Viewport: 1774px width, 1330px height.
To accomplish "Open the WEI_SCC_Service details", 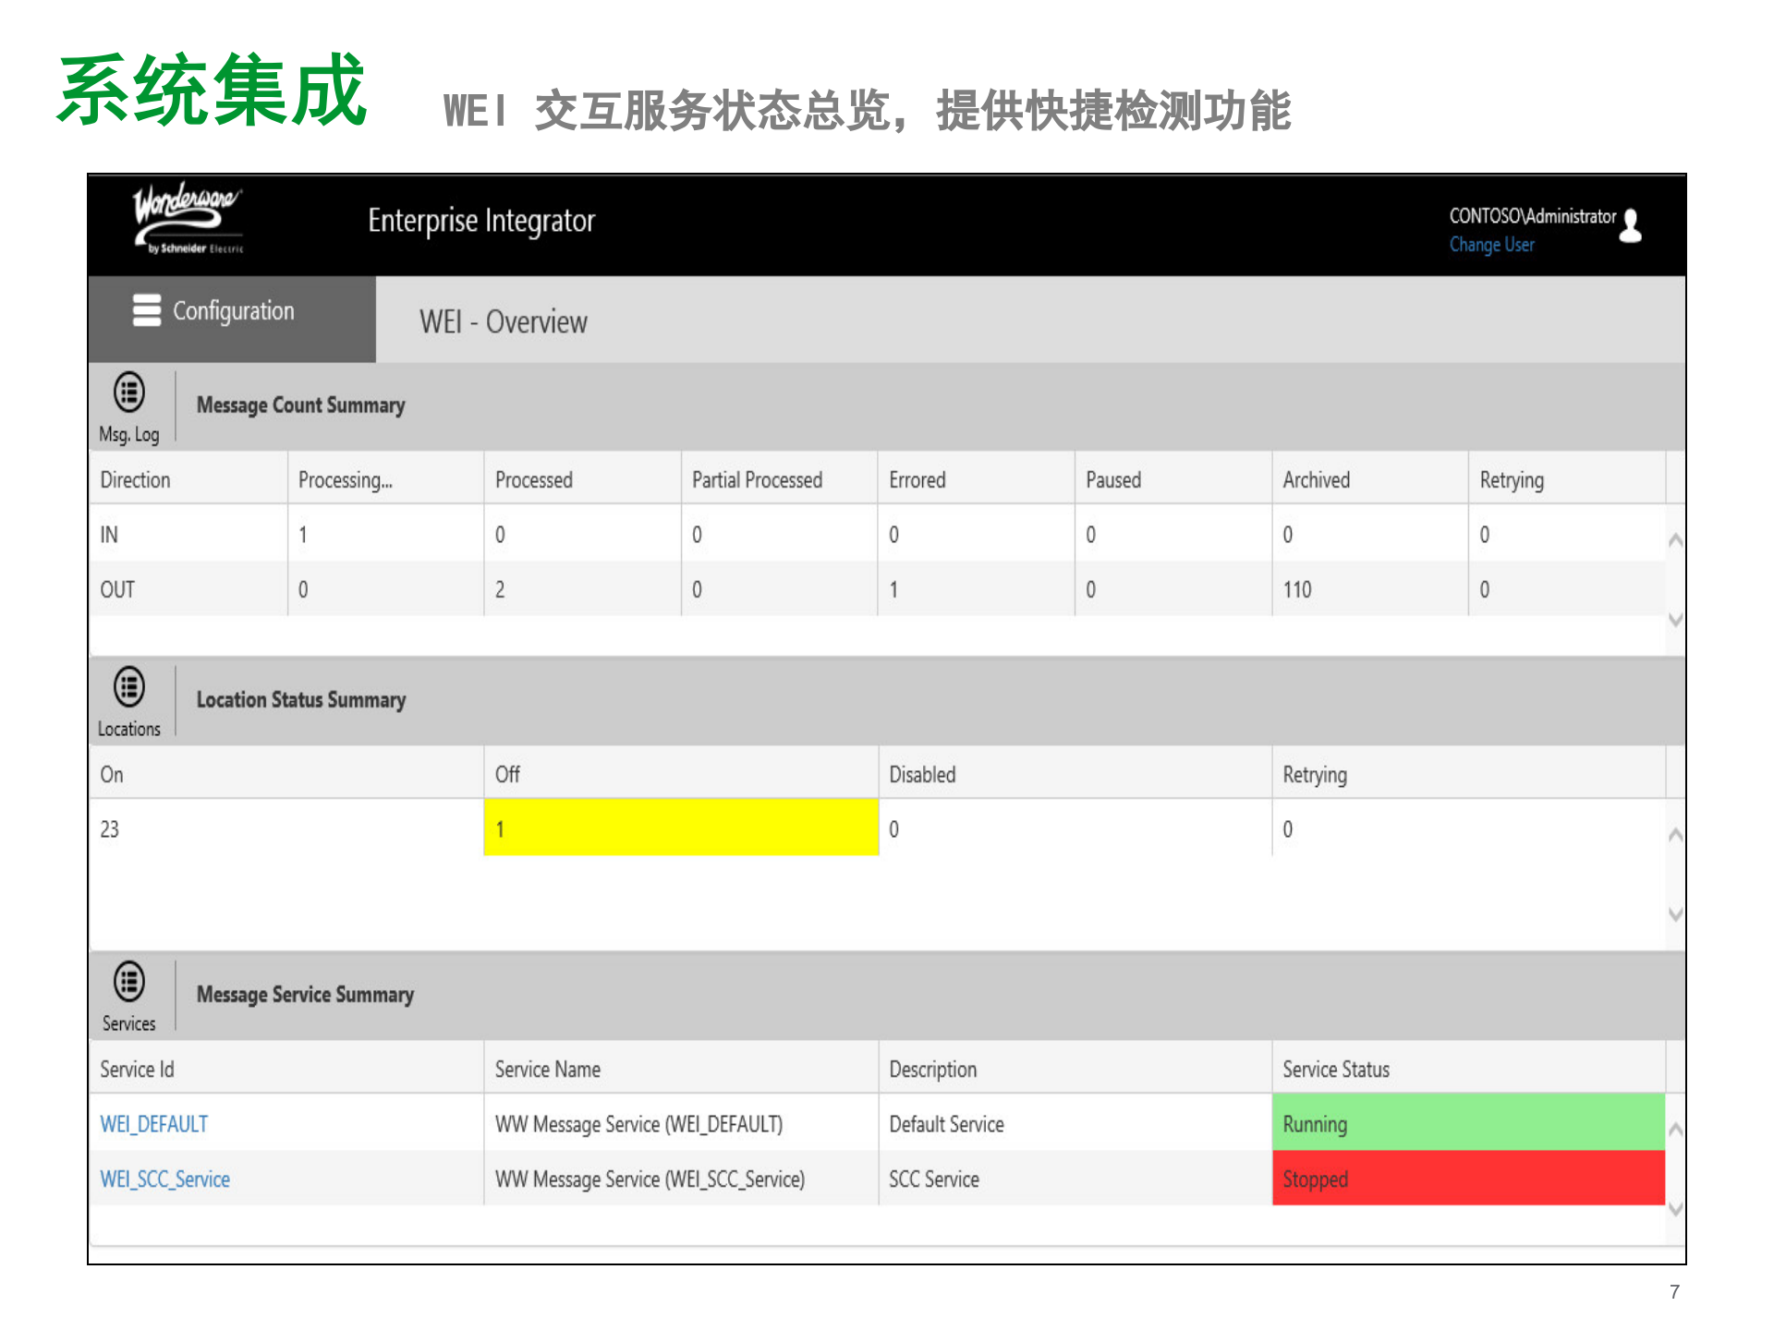I will pyautogui.click(x=164, y=1179).
